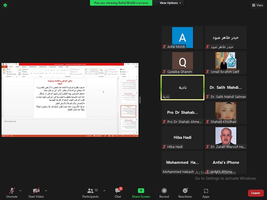Click Reset in the Slides group

click(25, 72)
